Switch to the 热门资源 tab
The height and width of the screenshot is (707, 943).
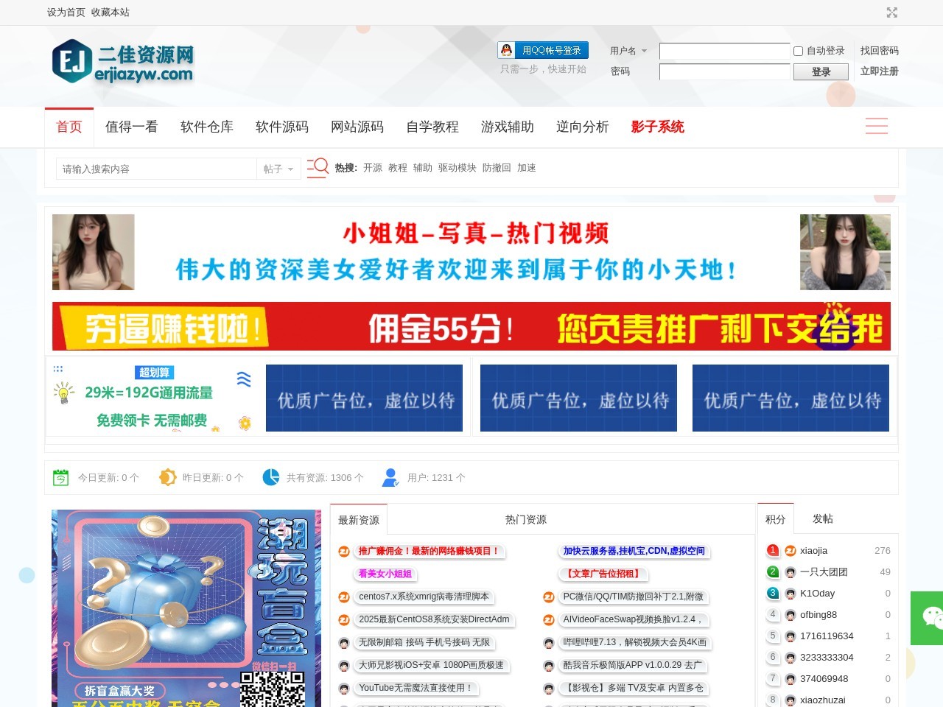pyautogui.click(x=526, y=518)
